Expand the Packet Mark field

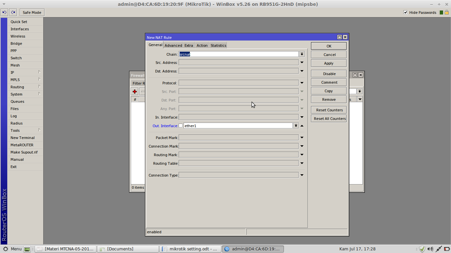[302, 137]
